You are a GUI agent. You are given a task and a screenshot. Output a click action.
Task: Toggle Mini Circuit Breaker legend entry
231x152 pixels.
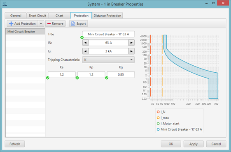(179, 129)
